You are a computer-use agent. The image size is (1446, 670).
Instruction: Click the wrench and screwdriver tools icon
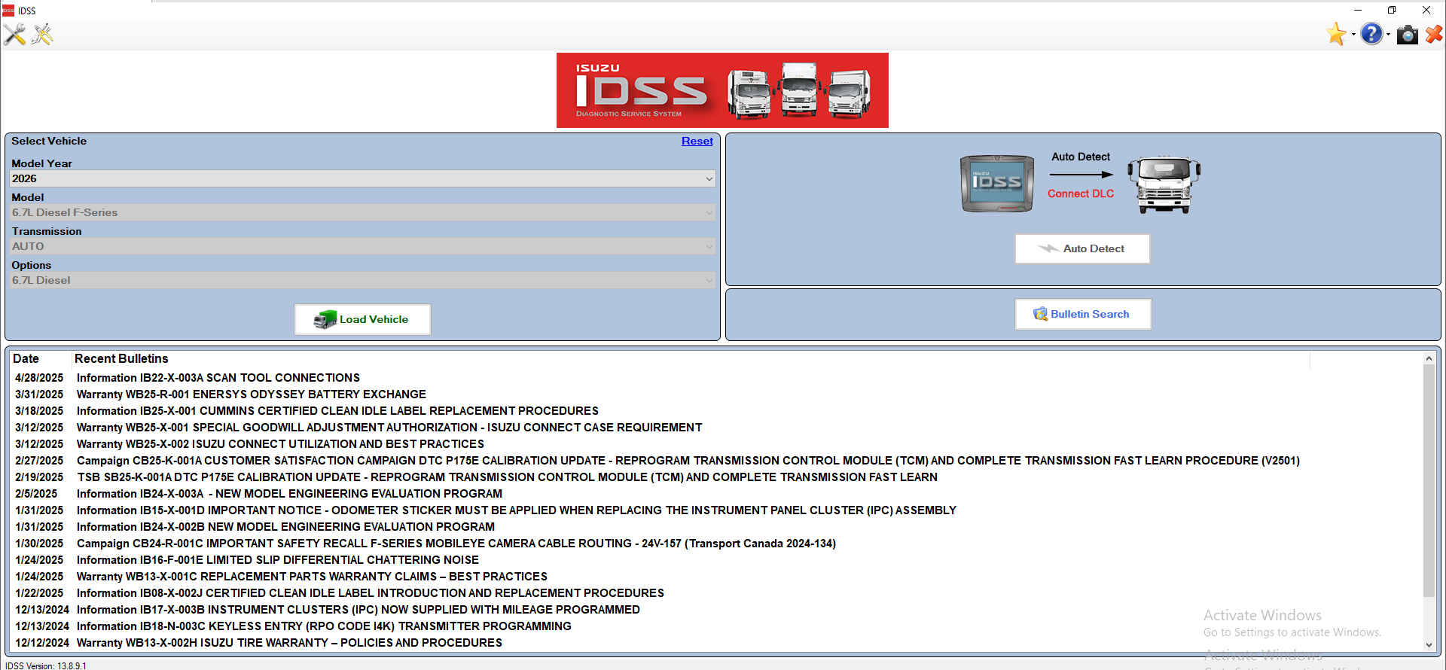[x=14, y=34]
